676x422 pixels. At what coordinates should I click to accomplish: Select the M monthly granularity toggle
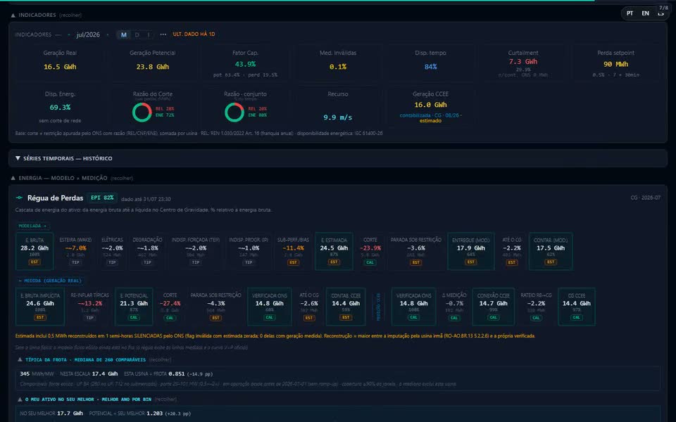click(123, 34)
